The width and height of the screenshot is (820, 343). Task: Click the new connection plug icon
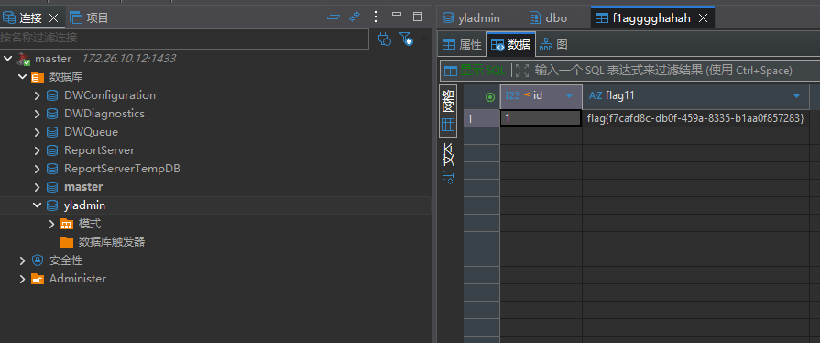click(385, 39)
